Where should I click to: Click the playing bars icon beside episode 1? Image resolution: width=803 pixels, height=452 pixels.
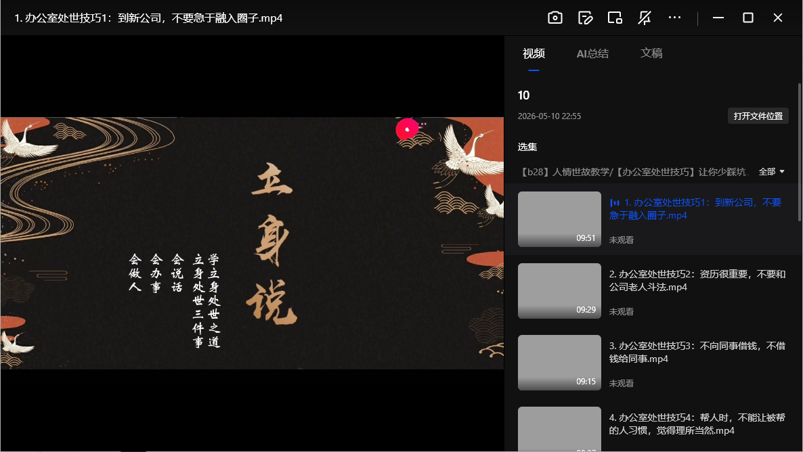pos(615,203)
